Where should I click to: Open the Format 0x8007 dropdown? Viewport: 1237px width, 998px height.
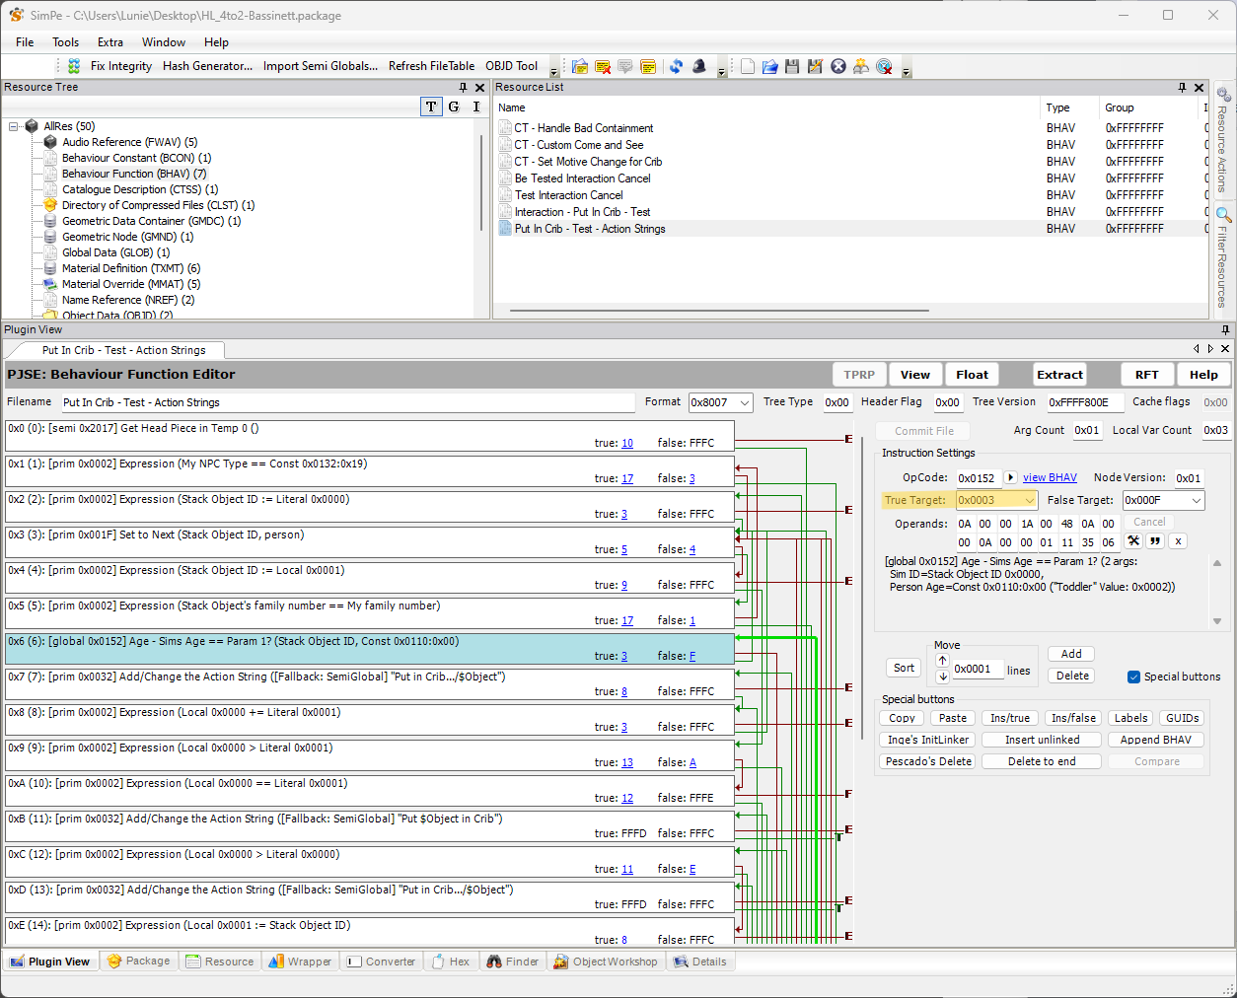click(x=745, y=402)
